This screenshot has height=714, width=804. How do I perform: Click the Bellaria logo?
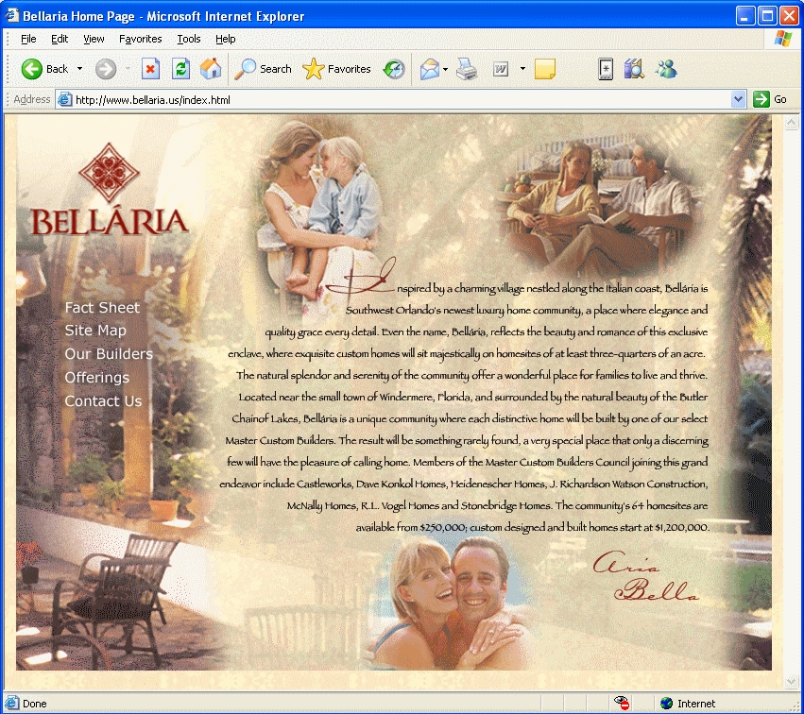tap(109, 189)
